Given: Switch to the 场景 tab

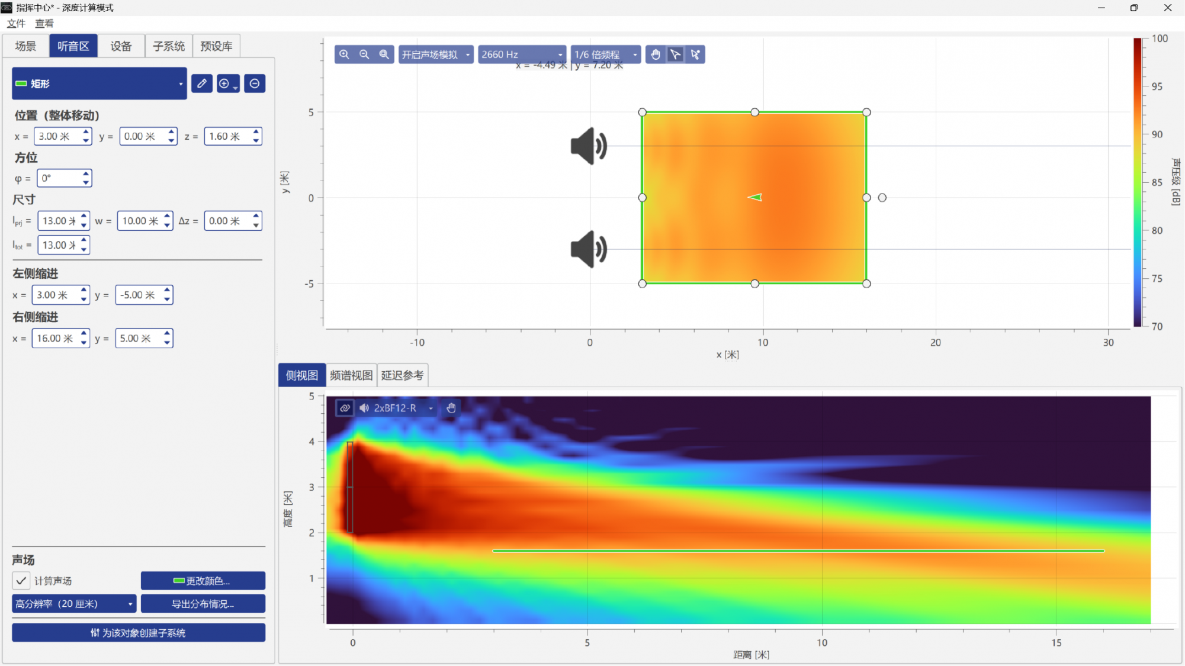Looking at the screenshot, I should pos(25,46).
